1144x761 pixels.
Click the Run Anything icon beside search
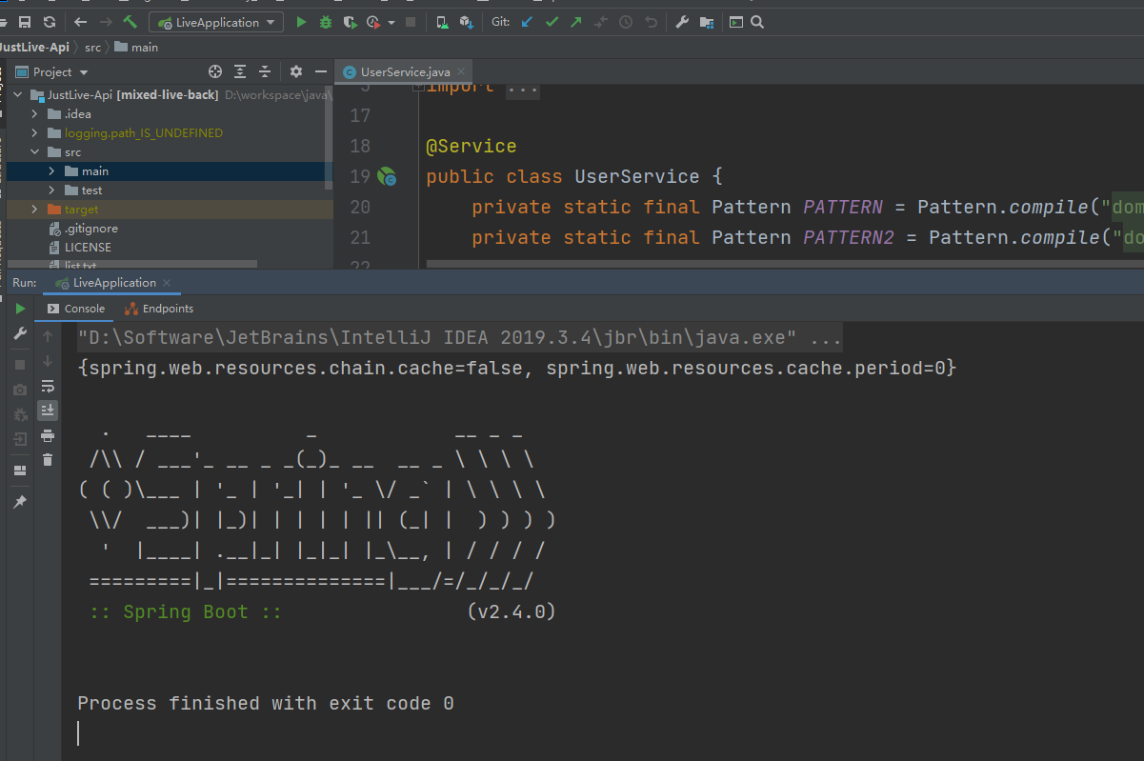coord(736,22)
